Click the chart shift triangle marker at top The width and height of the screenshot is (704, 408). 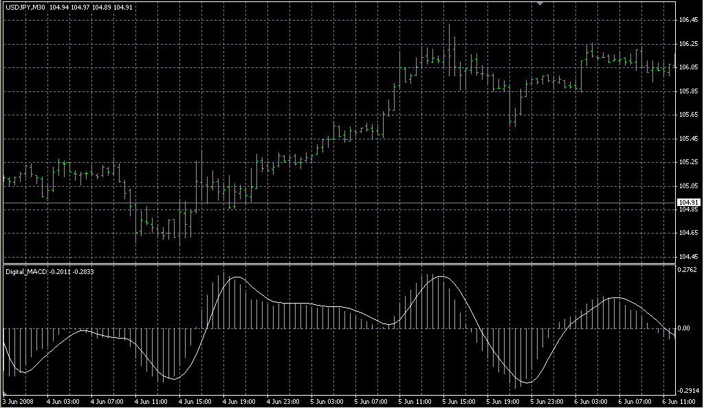pyautogui.click(x=541, y=4)
